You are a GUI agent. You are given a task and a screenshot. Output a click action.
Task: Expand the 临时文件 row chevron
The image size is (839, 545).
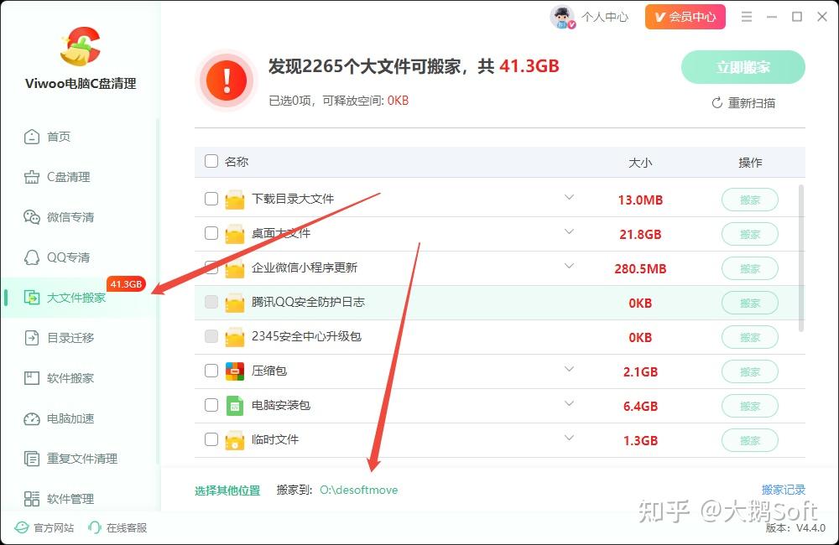pos(570,438)
